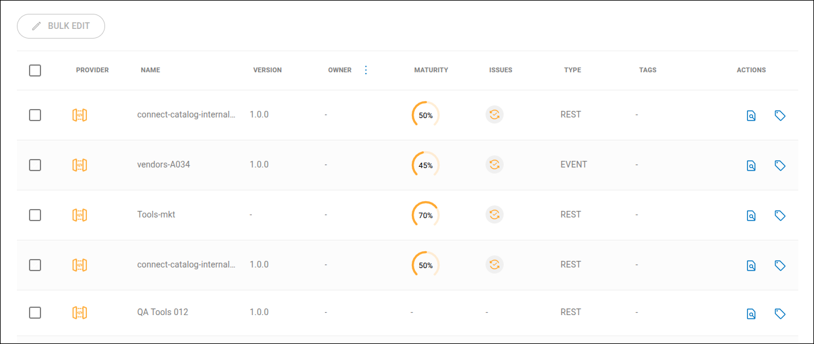The width and height of the screenshot is (814, 344).
Task: Click the Name column header
Action: [x=150, y=70]
